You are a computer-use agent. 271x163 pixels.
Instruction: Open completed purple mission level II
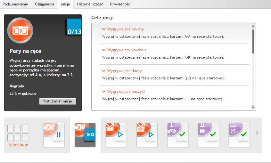tap(208, 135)
